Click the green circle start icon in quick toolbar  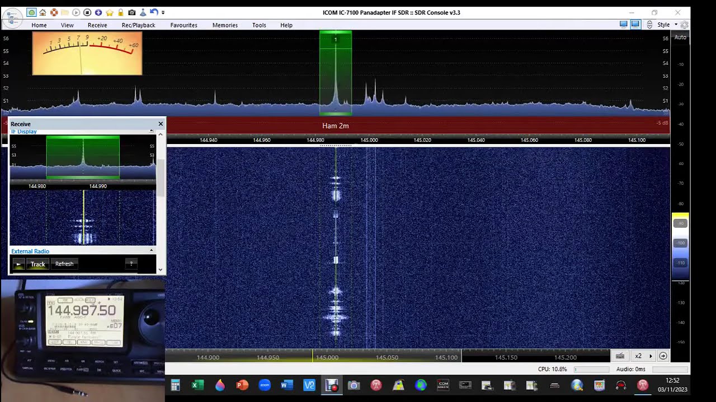(x=32, y=12)
